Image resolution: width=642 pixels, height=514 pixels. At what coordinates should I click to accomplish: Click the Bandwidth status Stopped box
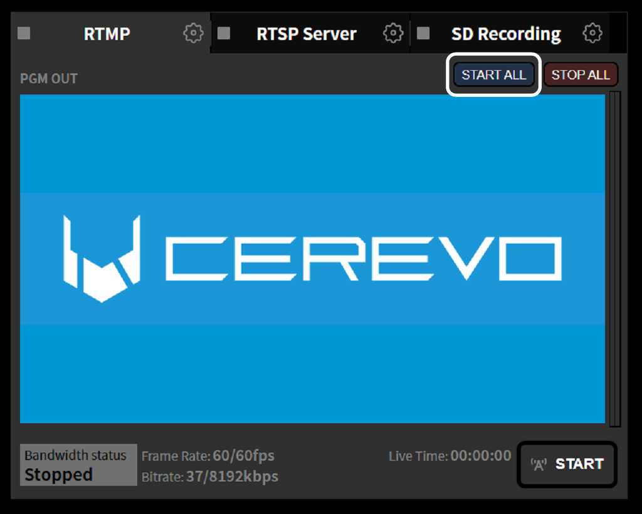78,465
